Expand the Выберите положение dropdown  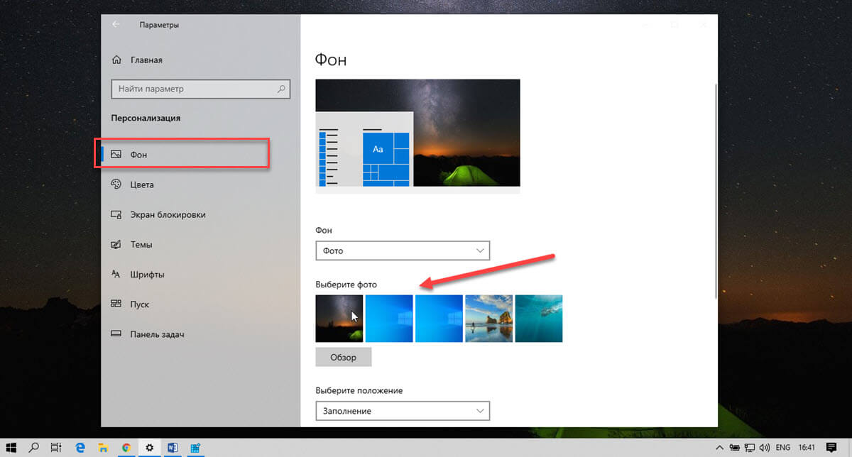pyautogui.click(x=403, y=410)
